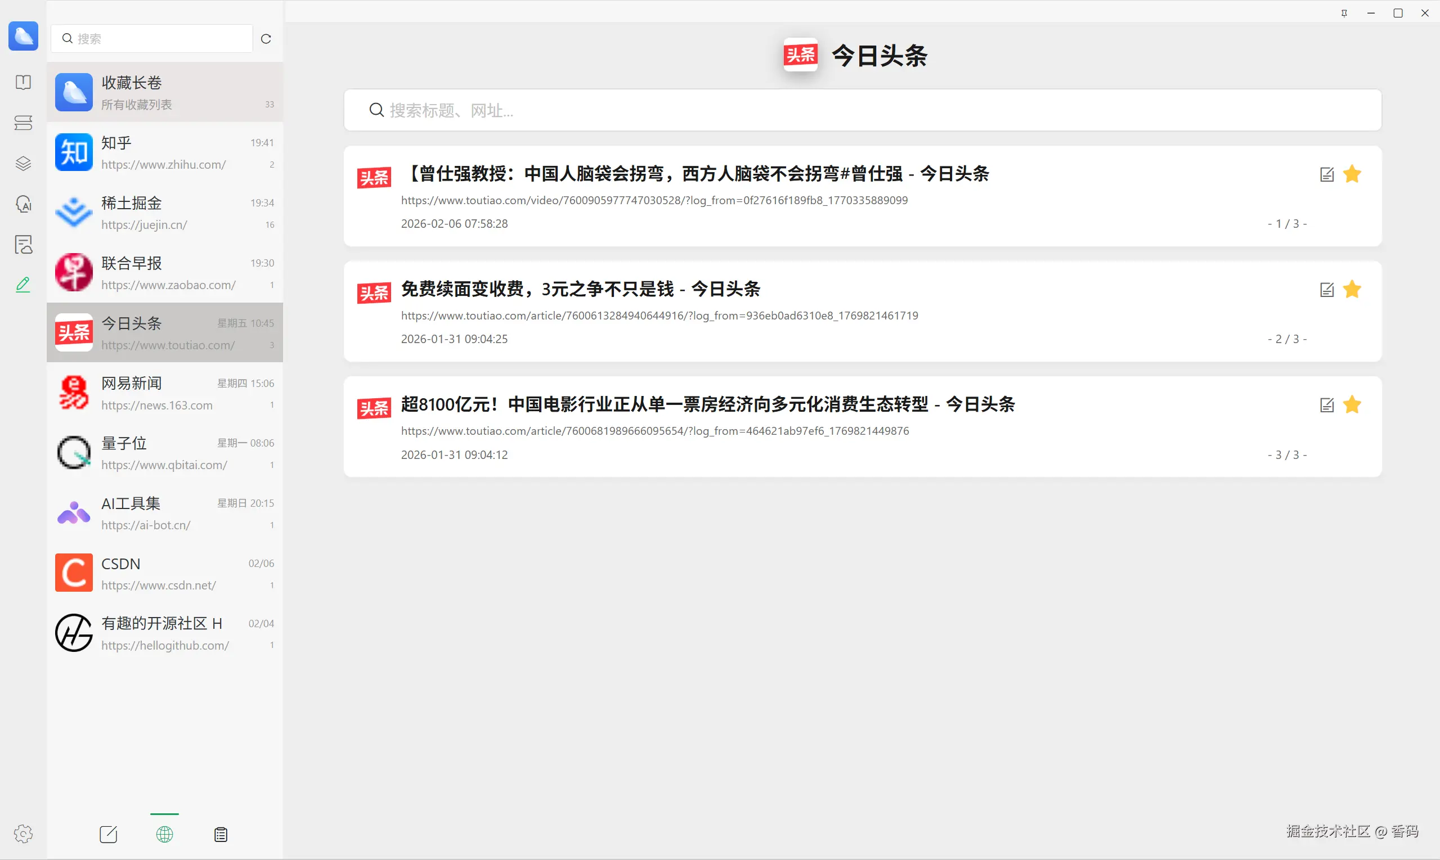The height and width of the screenshot is (860, 1440).
Task: Open the layers icon in sidebar
Action: (23, 164)
